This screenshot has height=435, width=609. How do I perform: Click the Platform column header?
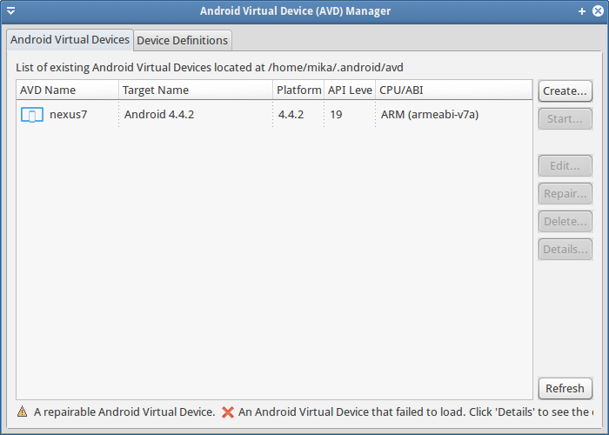pos(298,90)
